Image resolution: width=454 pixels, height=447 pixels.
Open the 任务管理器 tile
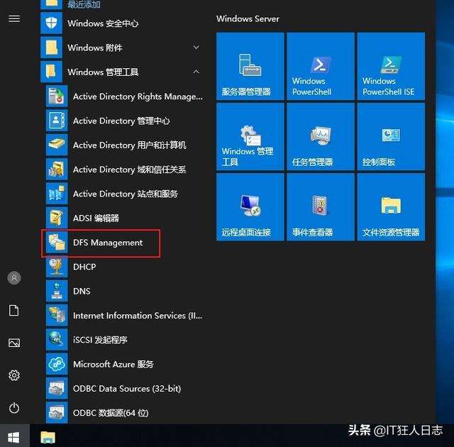click(321, 137)
